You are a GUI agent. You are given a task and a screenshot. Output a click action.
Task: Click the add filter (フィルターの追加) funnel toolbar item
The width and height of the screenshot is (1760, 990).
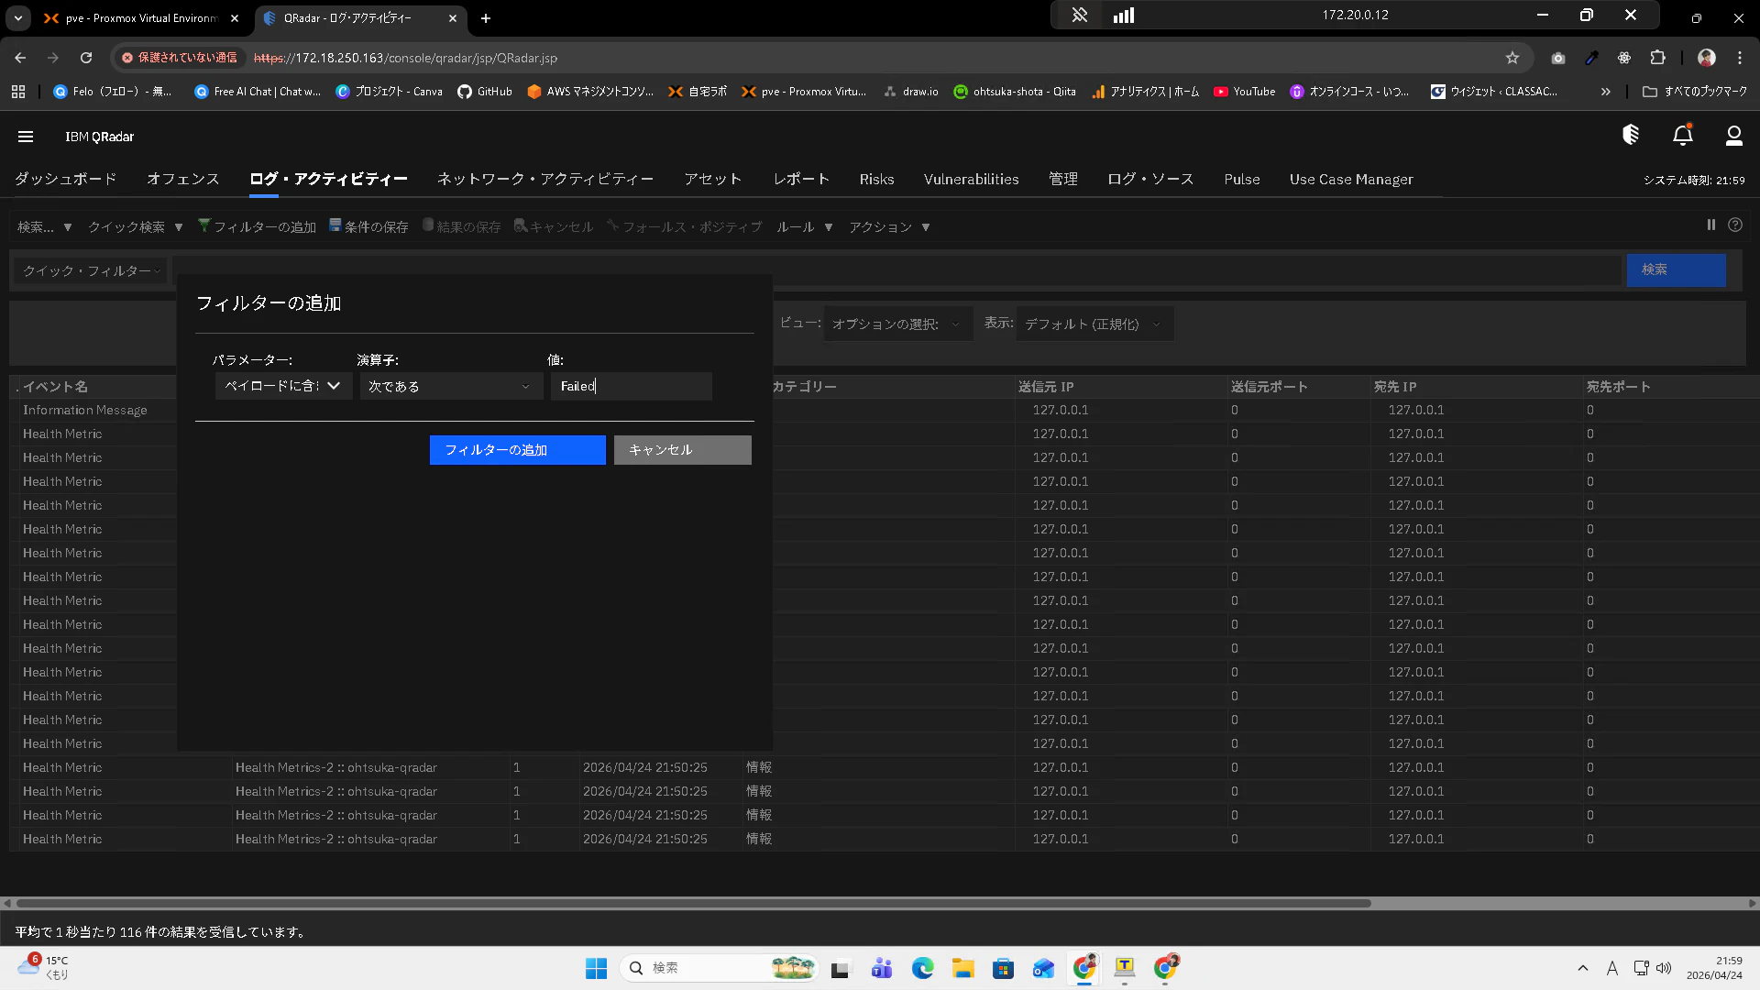(258, 226)
